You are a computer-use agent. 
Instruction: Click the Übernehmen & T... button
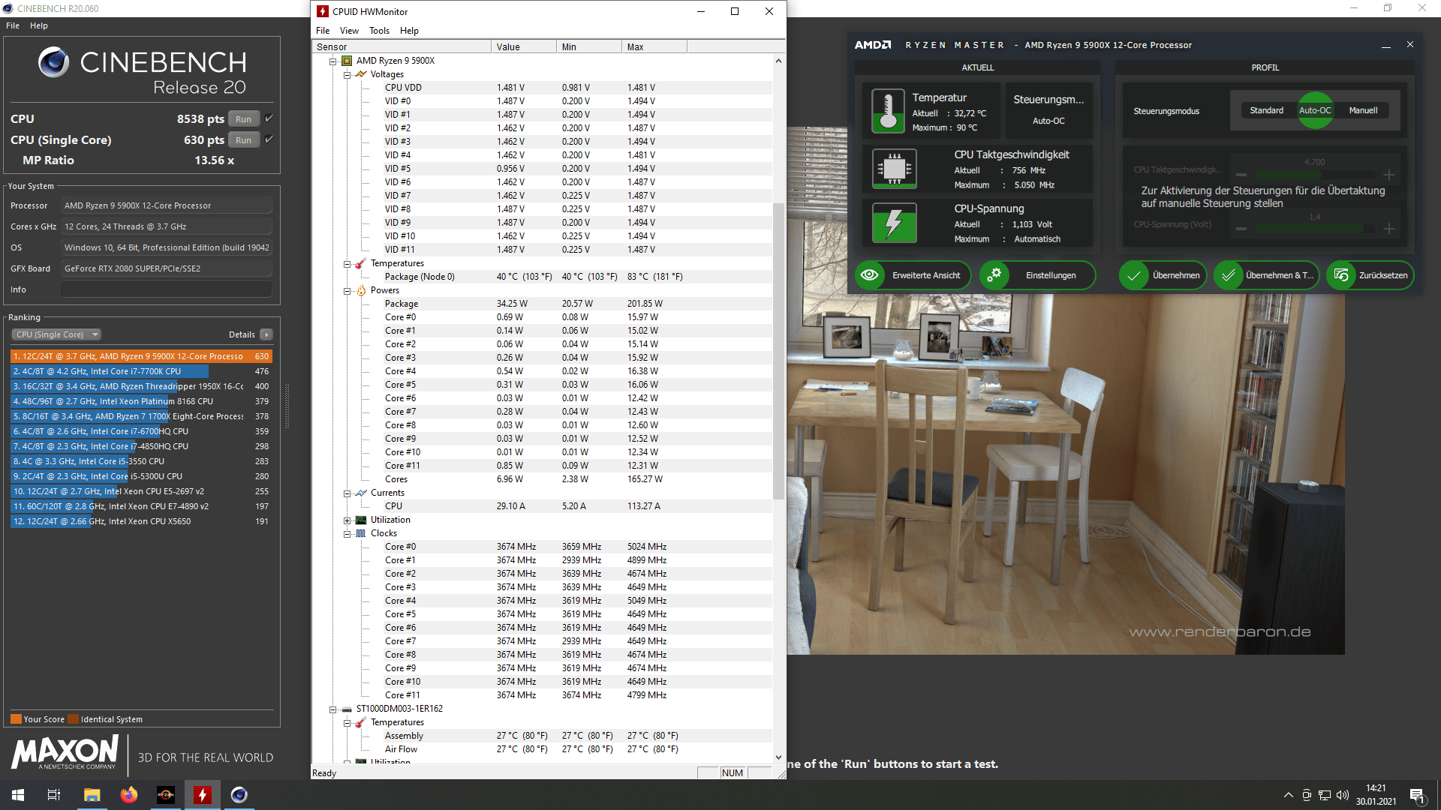(1267, 275)
